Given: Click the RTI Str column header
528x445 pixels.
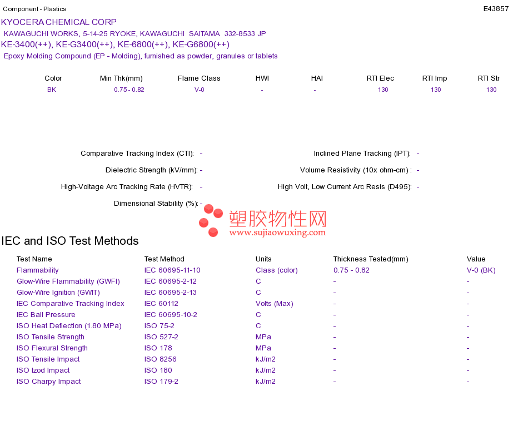Looking at the screenshot, I should coord(489,78).
